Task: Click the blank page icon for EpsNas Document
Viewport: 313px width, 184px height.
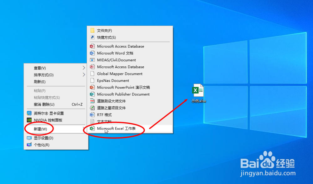Action: click(92, 80)
